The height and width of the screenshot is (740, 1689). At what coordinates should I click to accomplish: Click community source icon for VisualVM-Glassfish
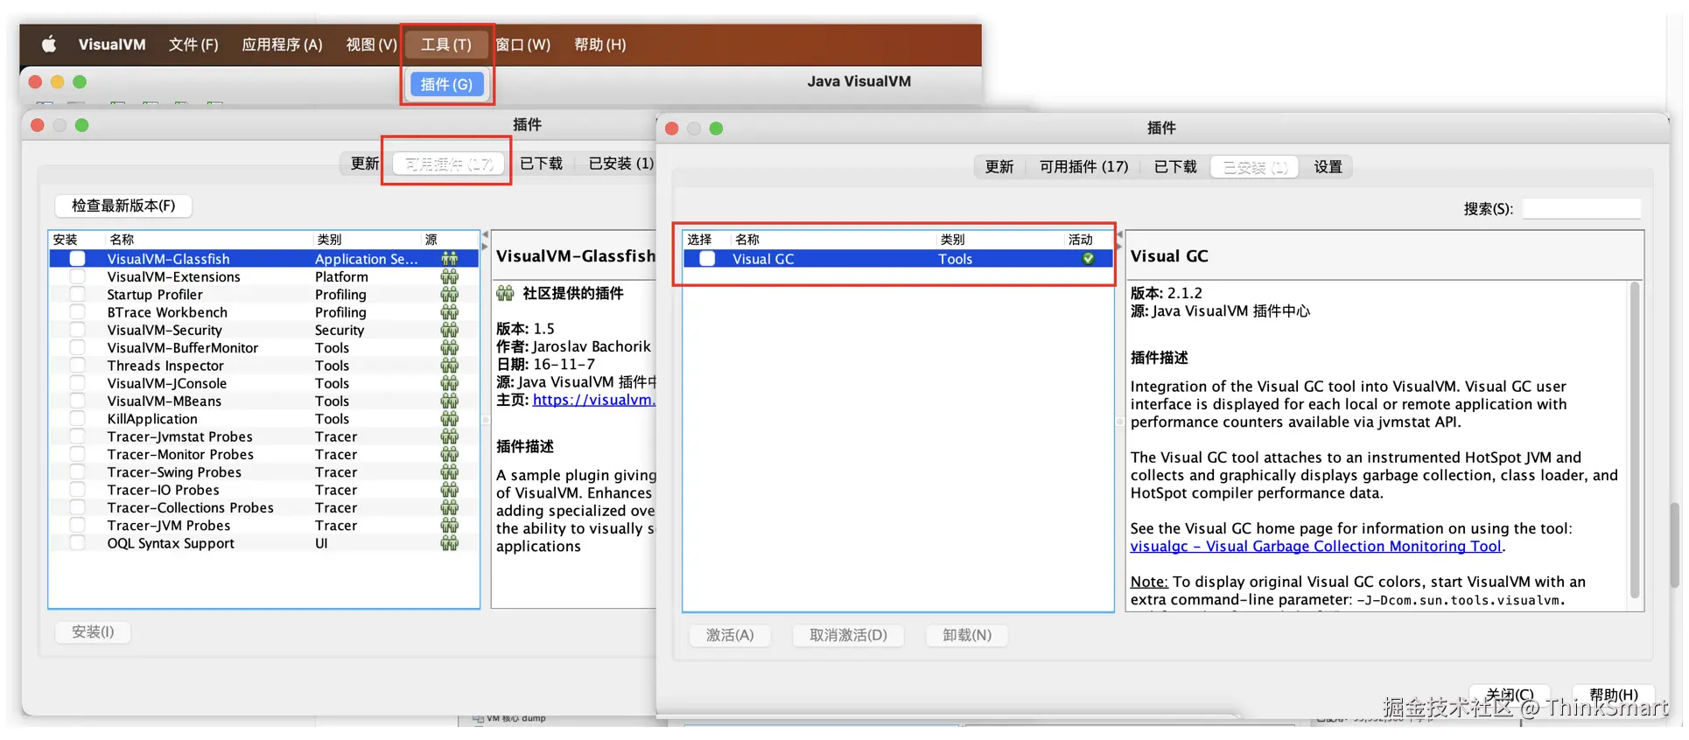click(450, 259)
